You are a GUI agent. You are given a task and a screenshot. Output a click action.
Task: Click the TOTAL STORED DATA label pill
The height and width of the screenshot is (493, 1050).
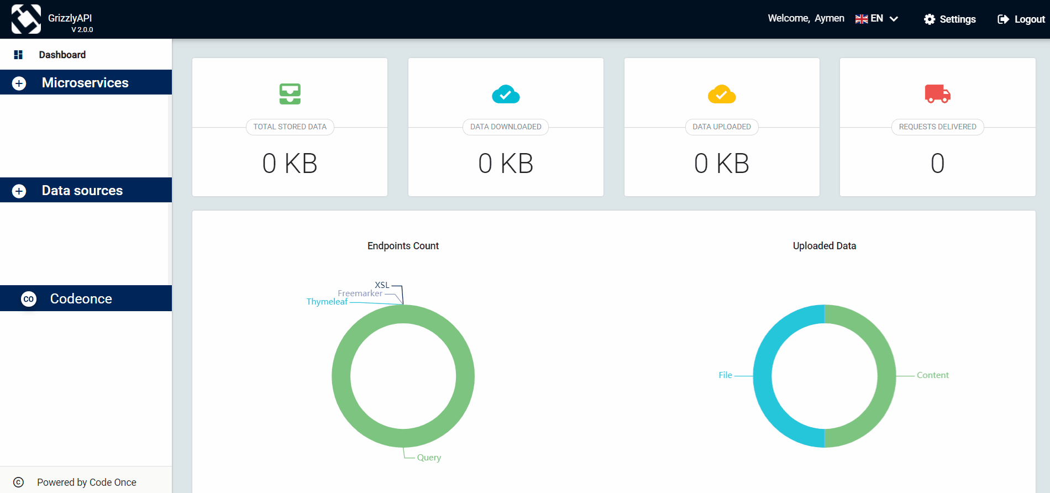[290, 127]
